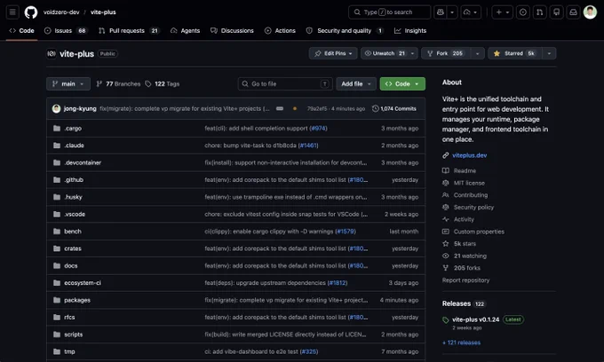Open the Security policy link

[x=473, y=208]
